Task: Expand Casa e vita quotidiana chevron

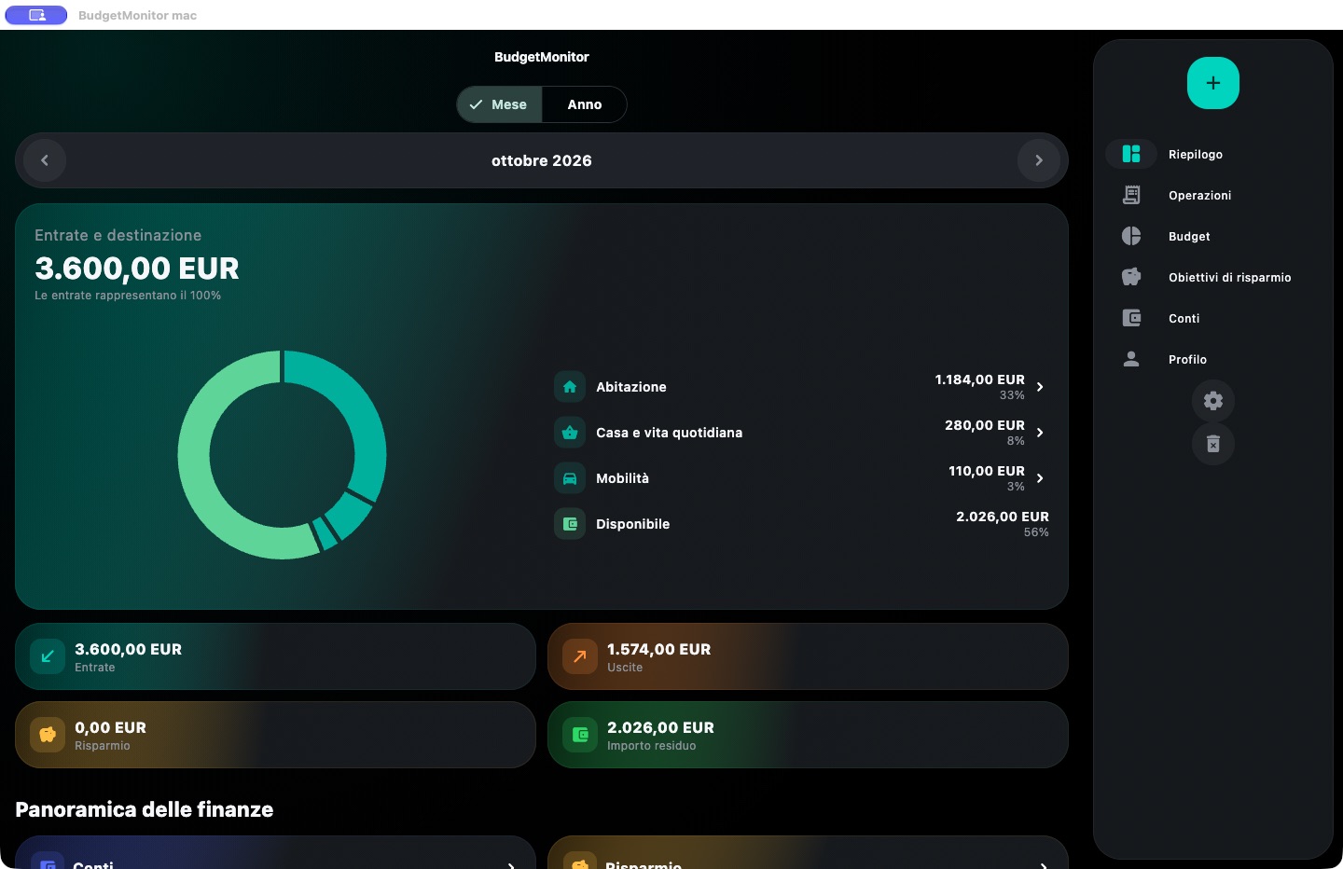Action: pyautogui.click(x=1040, y=433)
